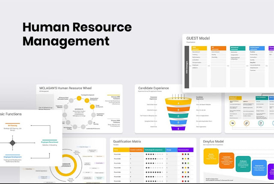
Task: Open the Qualification Matrix slide thumbnail
Action: point(153,160)
